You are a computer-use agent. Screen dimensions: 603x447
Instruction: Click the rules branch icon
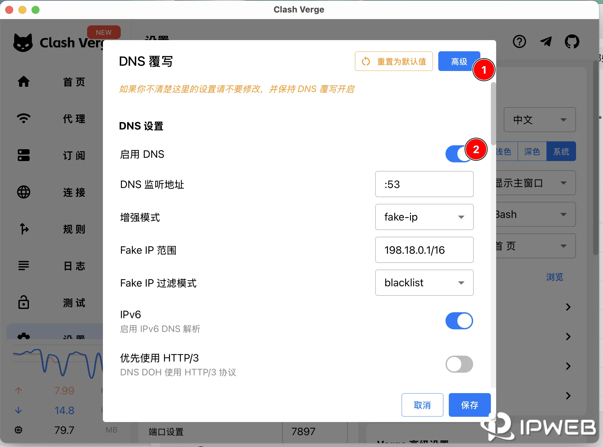tap(24, 229)
